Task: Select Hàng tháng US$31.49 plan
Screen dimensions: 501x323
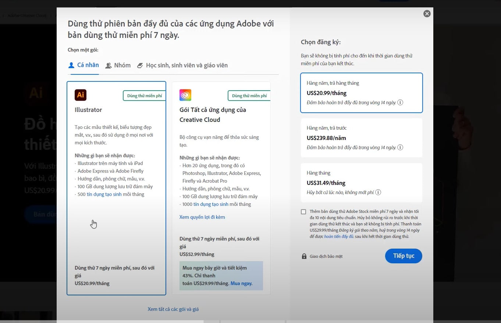Action: [x=362, y=183]
